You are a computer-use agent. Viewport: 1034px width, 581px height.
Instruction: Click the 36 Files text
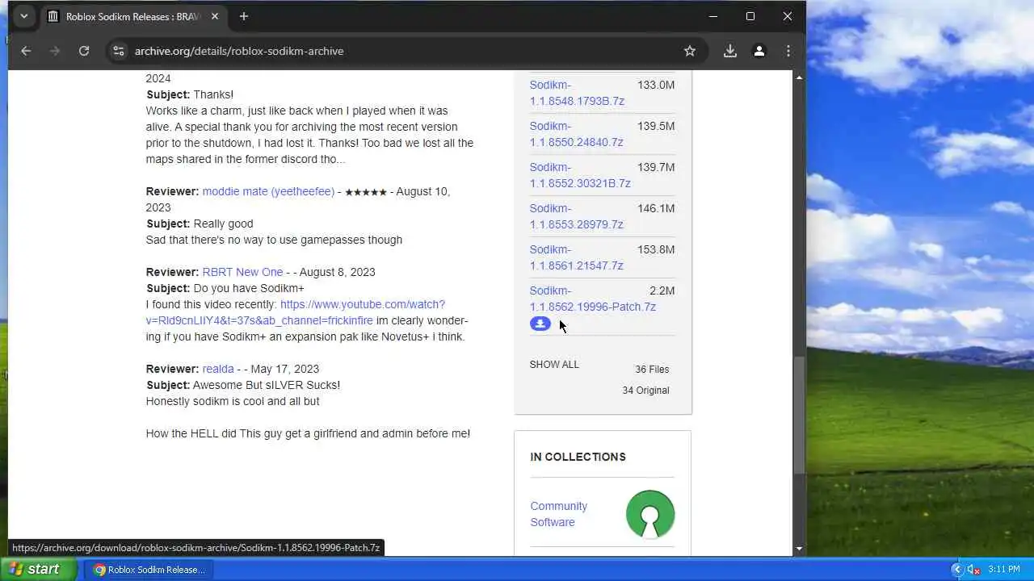[652, 370]
